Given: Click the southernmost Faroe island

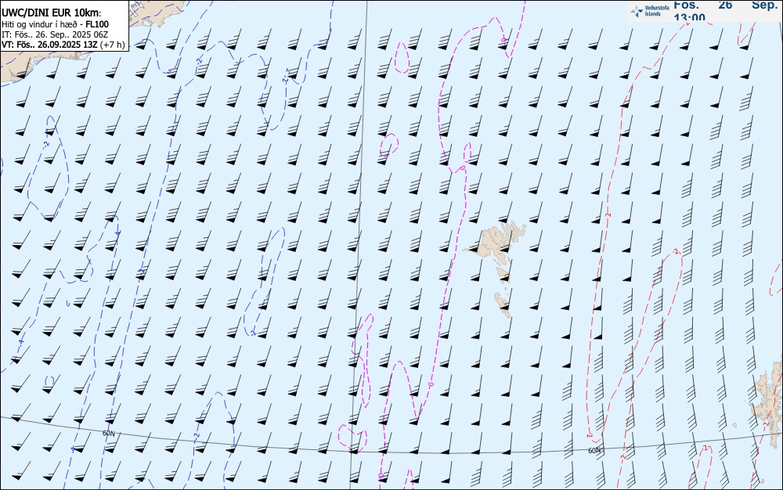Looking at the screenshot, I should (x=503, y=304).
